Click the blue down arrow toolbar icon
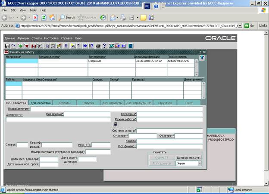 (66, 46)
